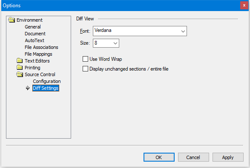Click the Cancel button

[193, 157]
